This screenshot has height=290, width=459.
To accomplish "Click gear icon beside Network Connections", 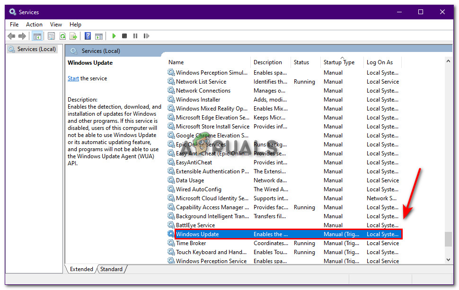I will tap(171, 91).
